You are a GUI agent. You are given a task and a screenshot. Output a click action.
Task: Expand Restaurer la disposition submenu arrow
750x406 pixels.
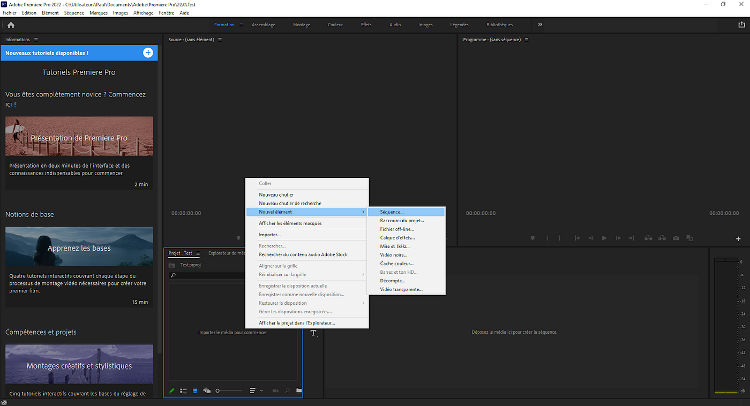[x=363, y=303]
